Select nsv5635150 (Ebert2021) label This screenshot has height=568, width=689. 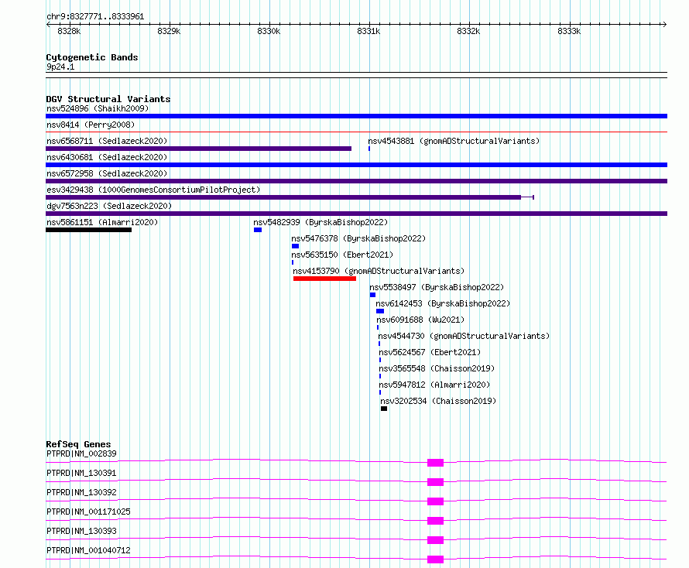(x=342, y=255)
